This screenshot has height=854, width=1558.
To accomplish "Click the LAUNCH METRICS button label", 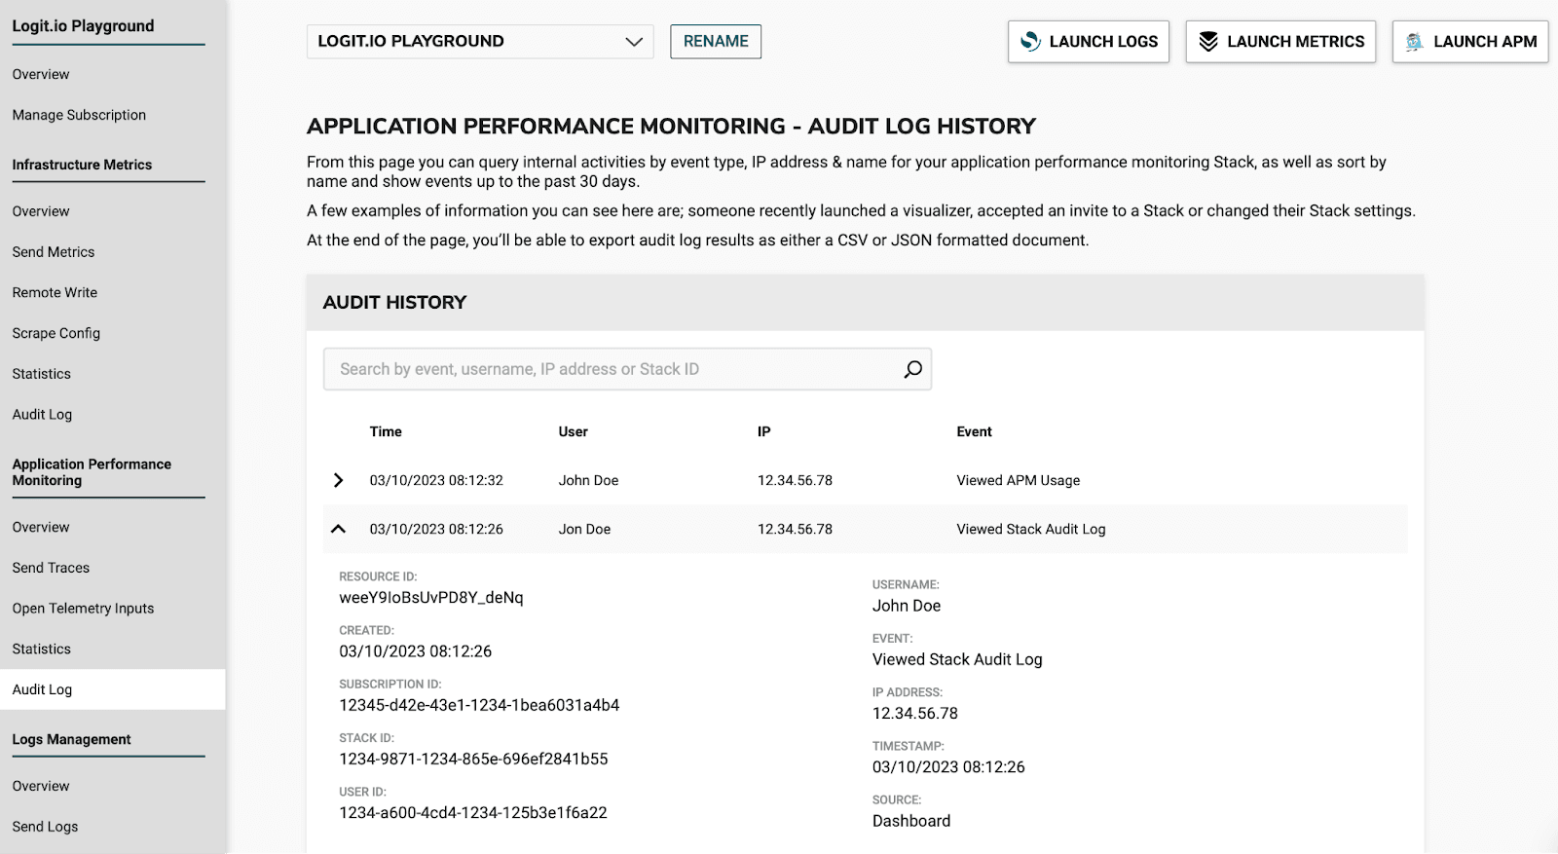I will click(1296, 42).
